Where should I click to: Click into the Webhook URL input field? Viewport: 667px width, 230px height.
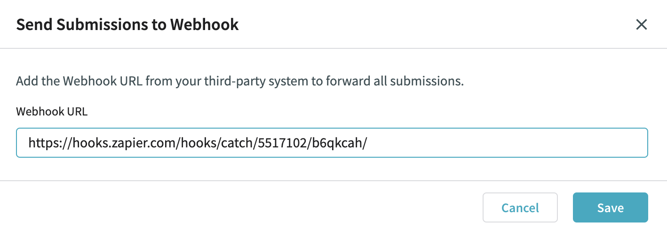(x=332, y=143)
